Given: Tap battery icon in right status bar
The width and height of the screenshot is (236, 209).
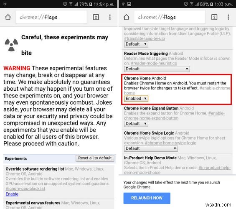Looking at the screenshot, I should coord(211,4).
